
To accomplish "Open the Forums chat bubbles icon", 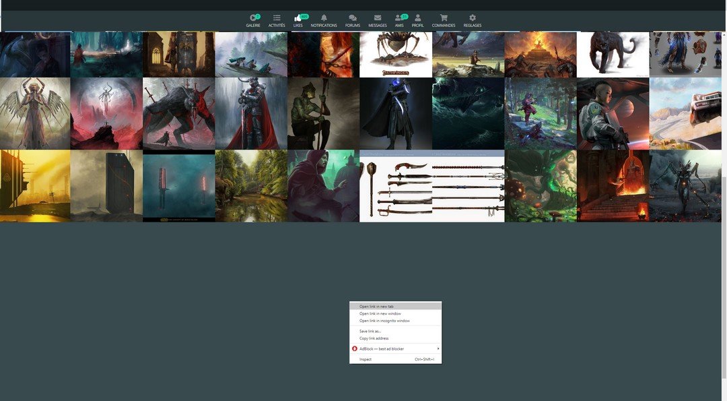I will coord(353,18).
